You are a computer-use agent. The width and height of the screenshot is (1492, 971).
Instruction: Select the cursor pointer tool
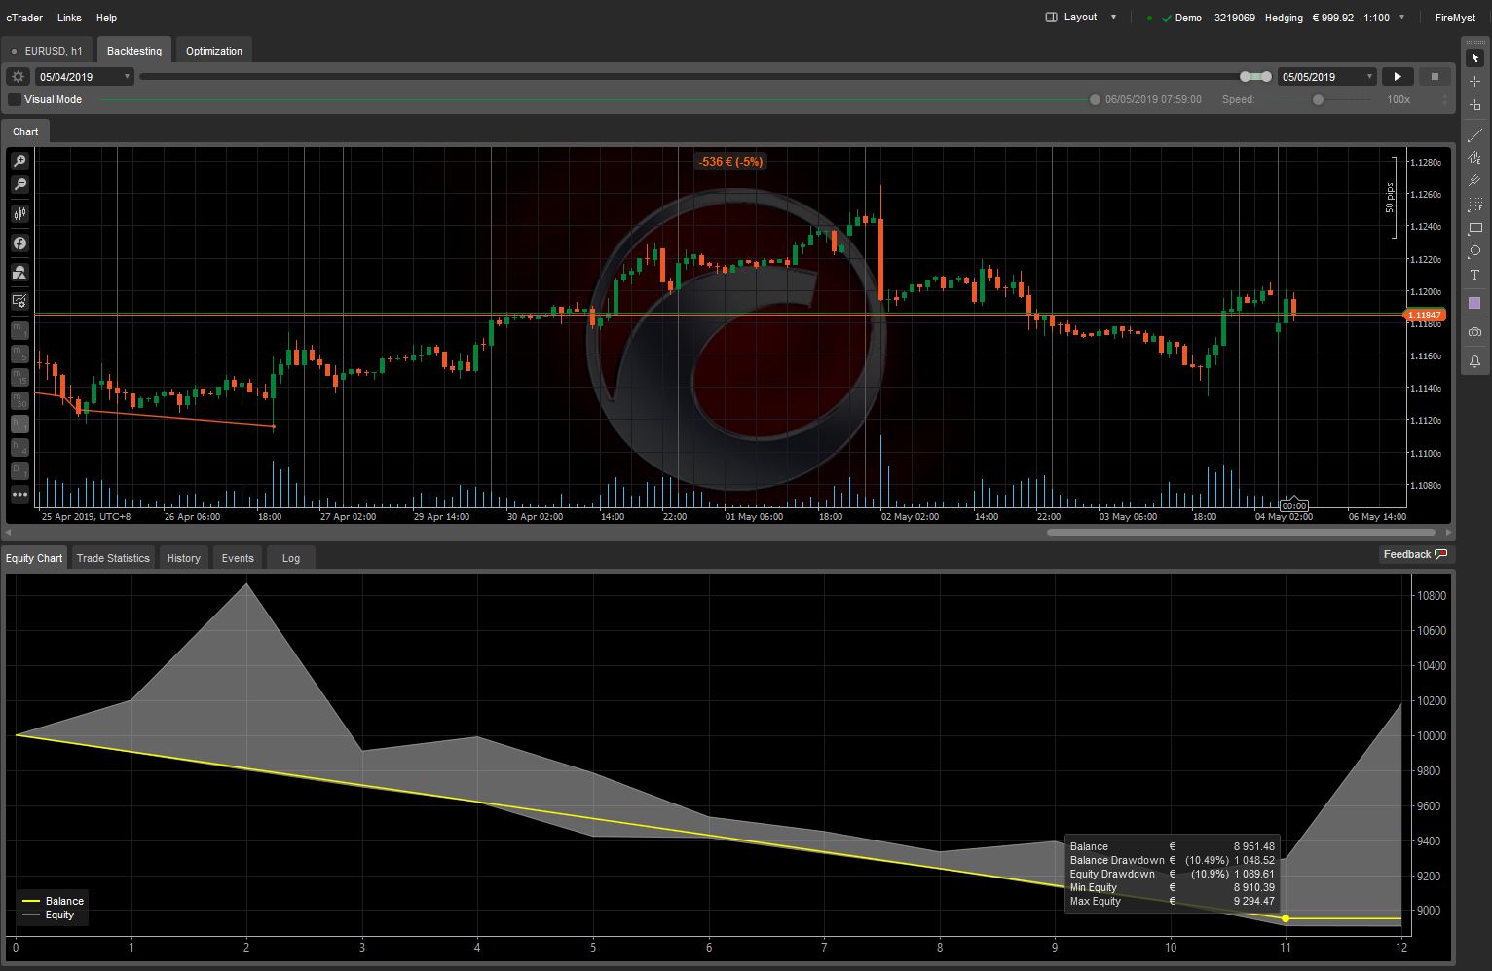click(x=1474, y=58)
